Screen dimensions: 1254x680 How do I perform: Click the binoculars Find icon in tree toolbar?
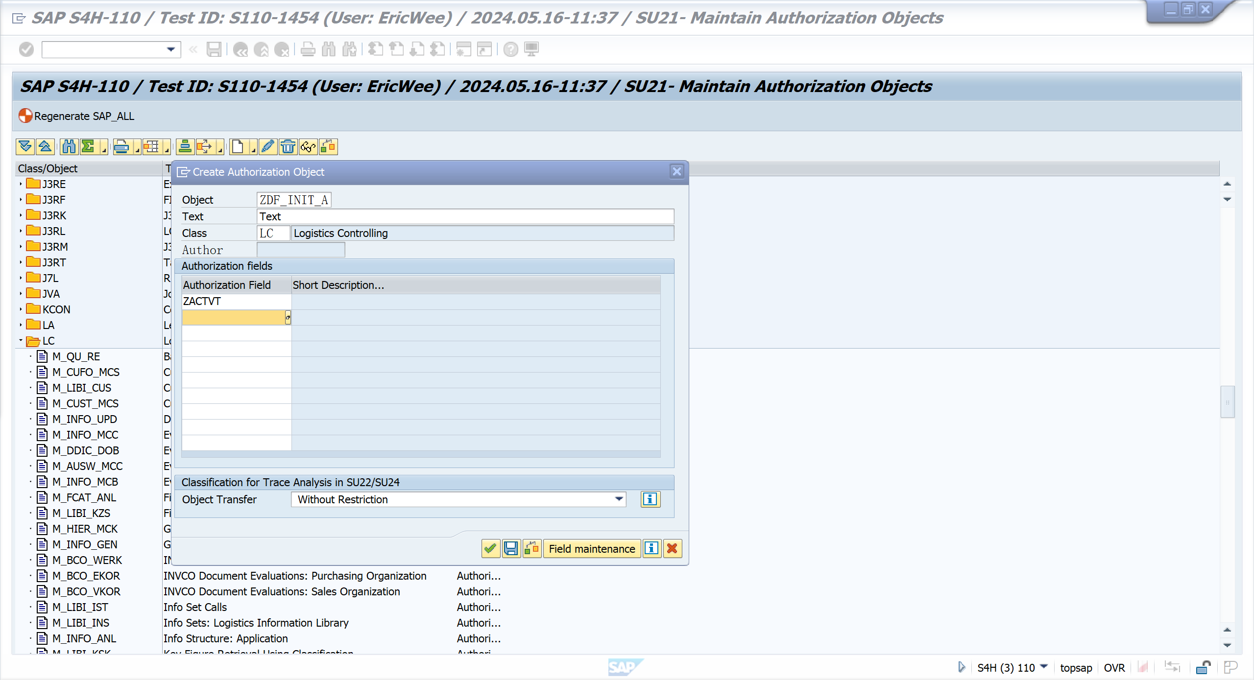tap(69, 146)
